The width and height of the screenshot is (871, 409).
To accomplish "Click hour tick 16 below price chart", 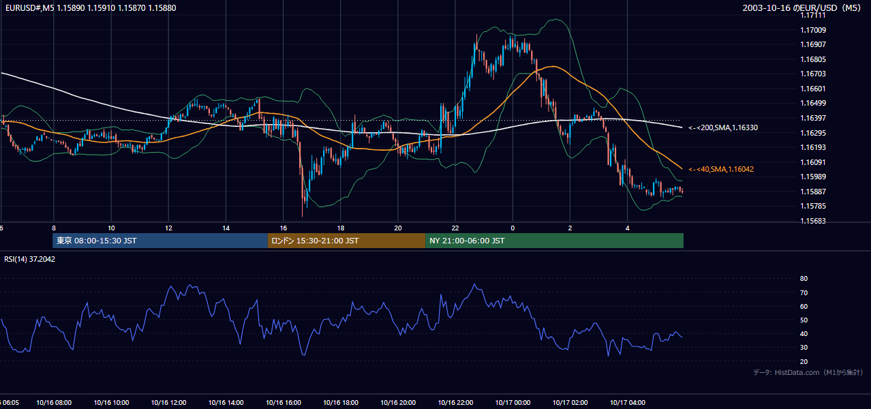I will coord(283,228).
